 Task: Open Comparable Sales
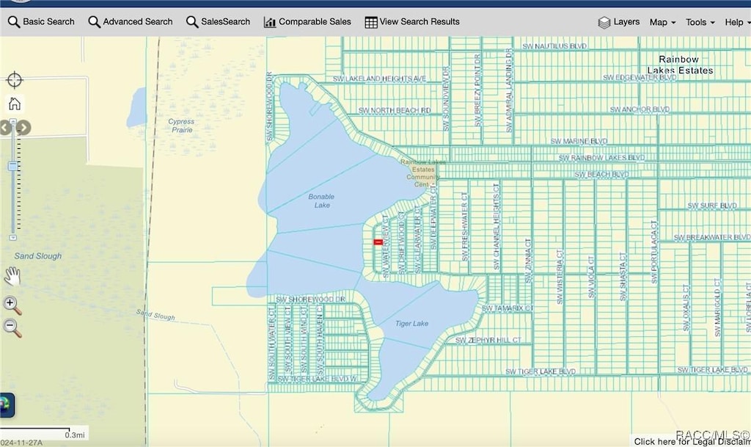click(307, 21)
